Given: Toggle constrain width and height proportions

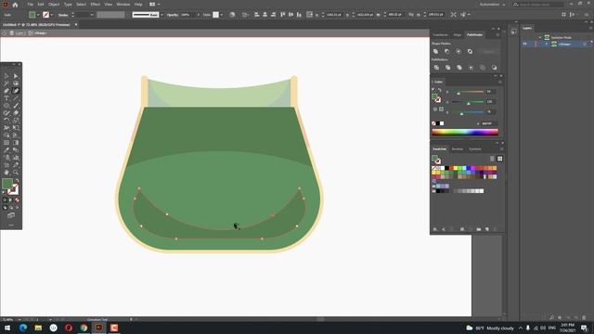Looking at the screenshot, I should [x=411, y=15].
